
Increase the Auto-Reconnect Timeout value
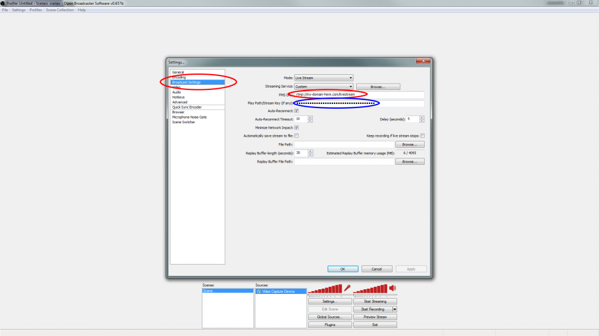pos(310,117)
